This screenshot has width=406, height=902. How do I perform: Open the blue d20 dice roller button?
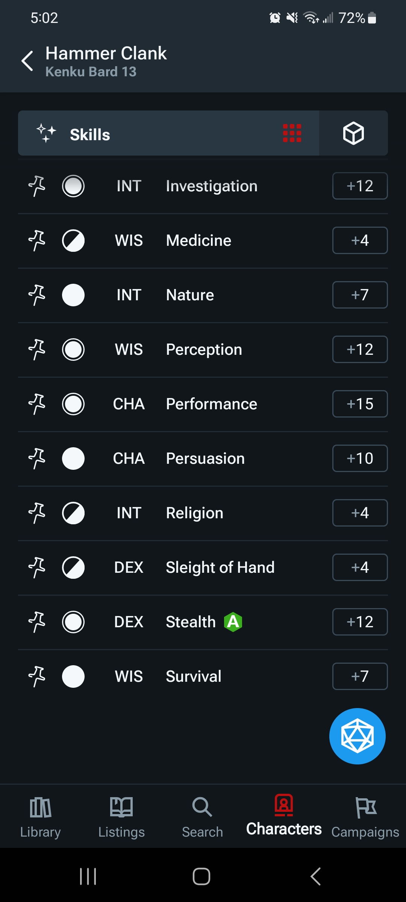pos(357,736)
